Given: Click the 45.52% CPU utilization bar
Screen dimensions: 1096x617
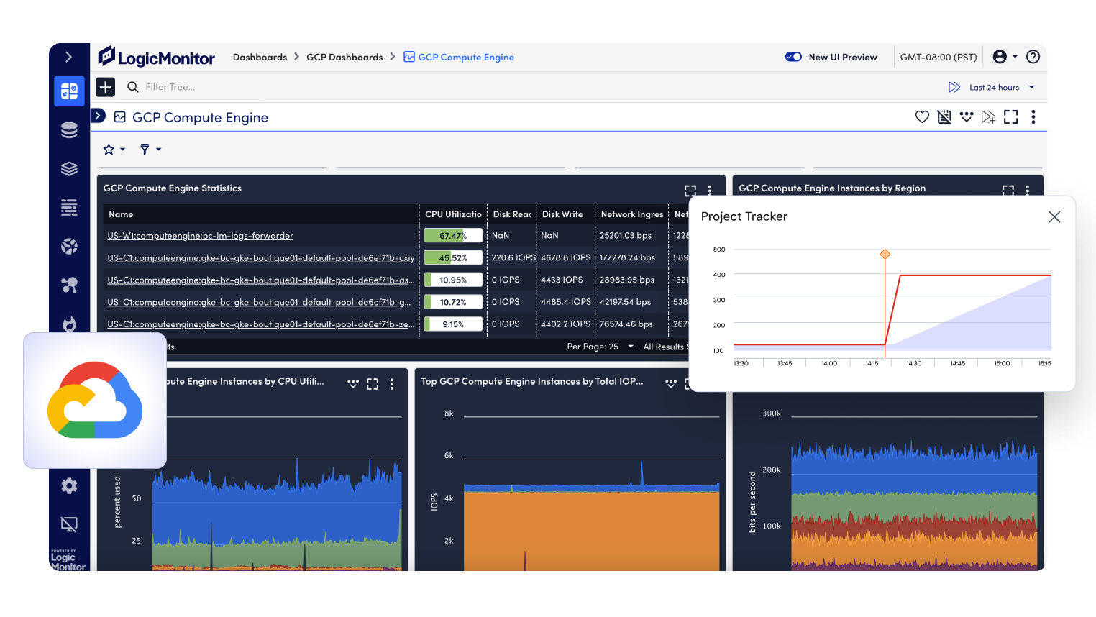Looking at the screenshot, I should [453, 257].
